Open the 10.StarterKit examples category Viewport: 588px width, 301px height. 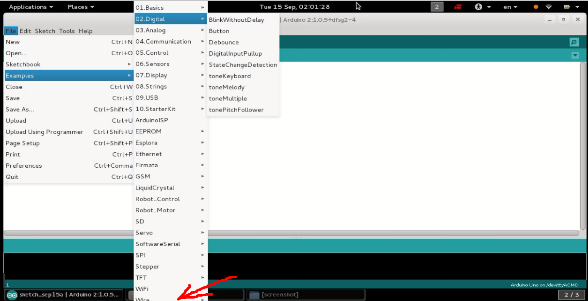coord(171,109)
